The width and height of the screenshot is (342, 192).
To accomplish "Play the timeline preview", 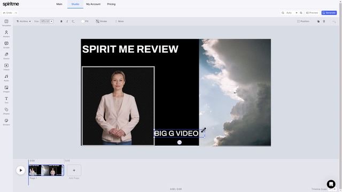I will pyautogui.click(x=20, y=170).
